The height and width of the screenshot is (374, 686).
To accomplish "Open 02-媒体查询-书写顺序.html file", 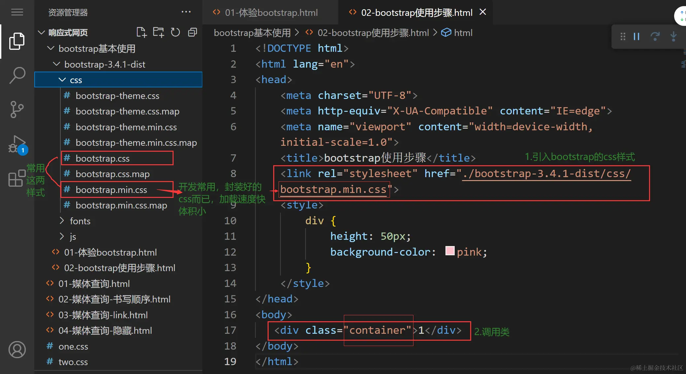I will click(118, 299).
